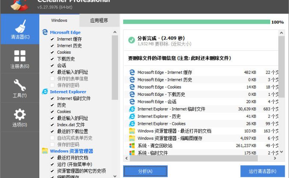Toggle Internet Explorer Index.dat 文件 checkbox
Image resolution: width=289 pixels, height=178 pixels.
tap(52, 125)
